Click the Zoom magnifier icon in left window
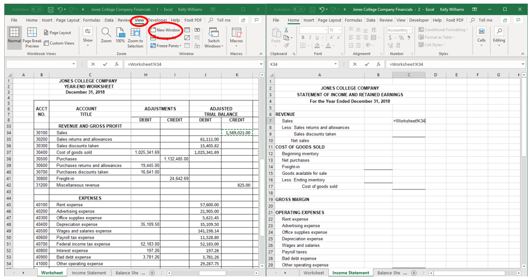Viewport: 532px width, 280px height. tap(106, 33)
